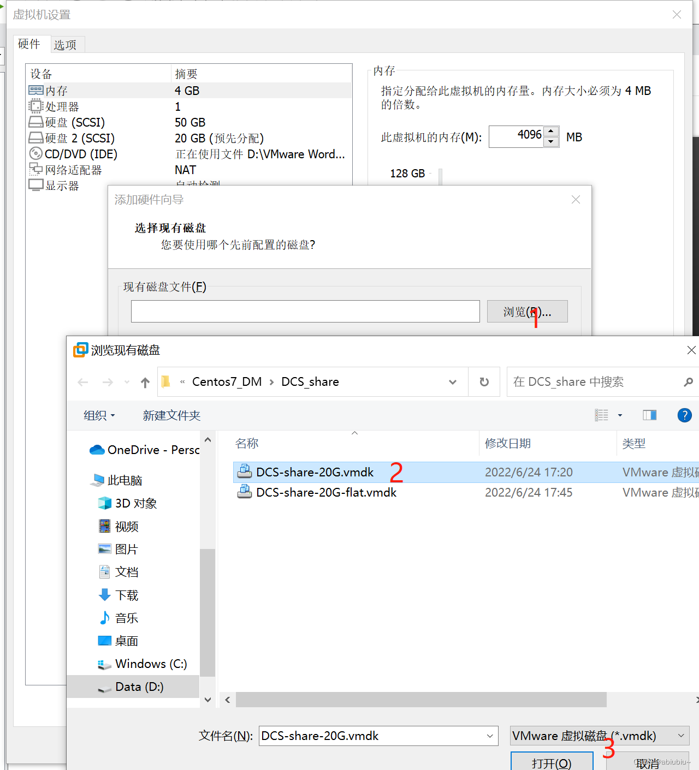Screen dimensions: 699x770
Task: Click the navigation pane scroll down arrow
Action: click(208, 699)
